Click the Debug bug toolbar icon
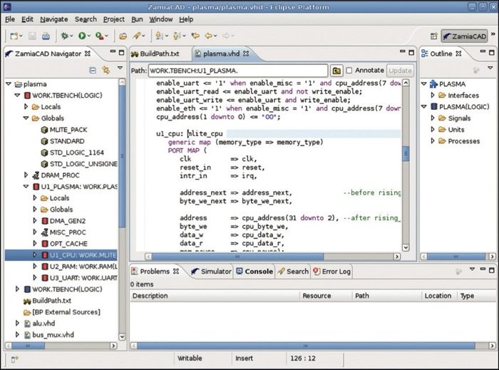The width and height of the screenshot is (499, 370). (65, 35)
